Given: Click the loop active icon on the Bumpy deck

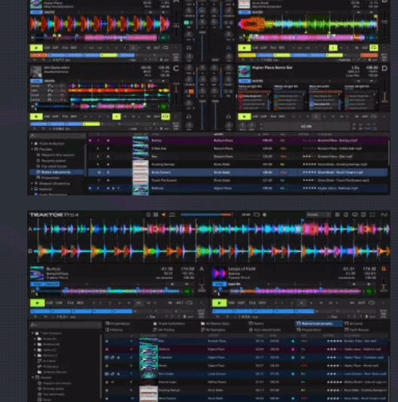Looking at the screenshot, I should pos(190,302).
